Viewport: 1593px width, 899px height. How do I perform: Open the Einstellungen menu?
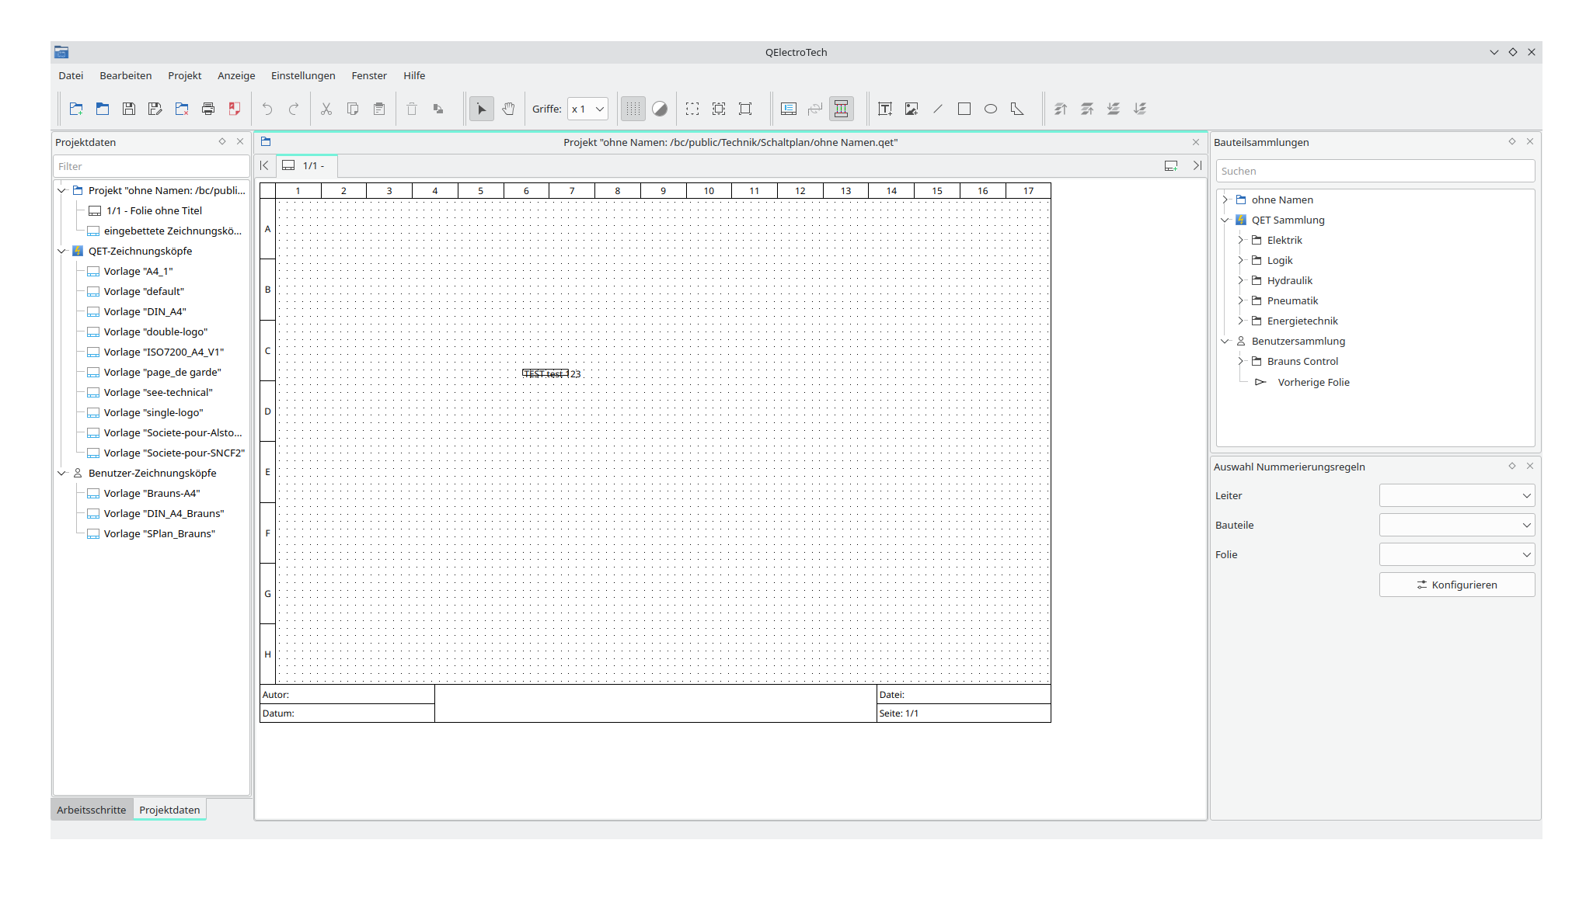click(303, 75)
